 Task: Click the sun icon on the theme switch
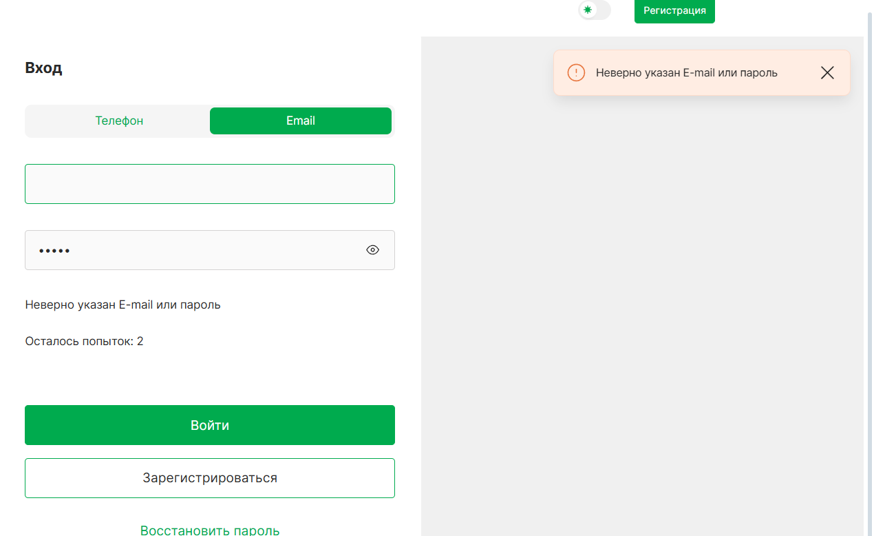pyautogui.click(x=588, y=10)
